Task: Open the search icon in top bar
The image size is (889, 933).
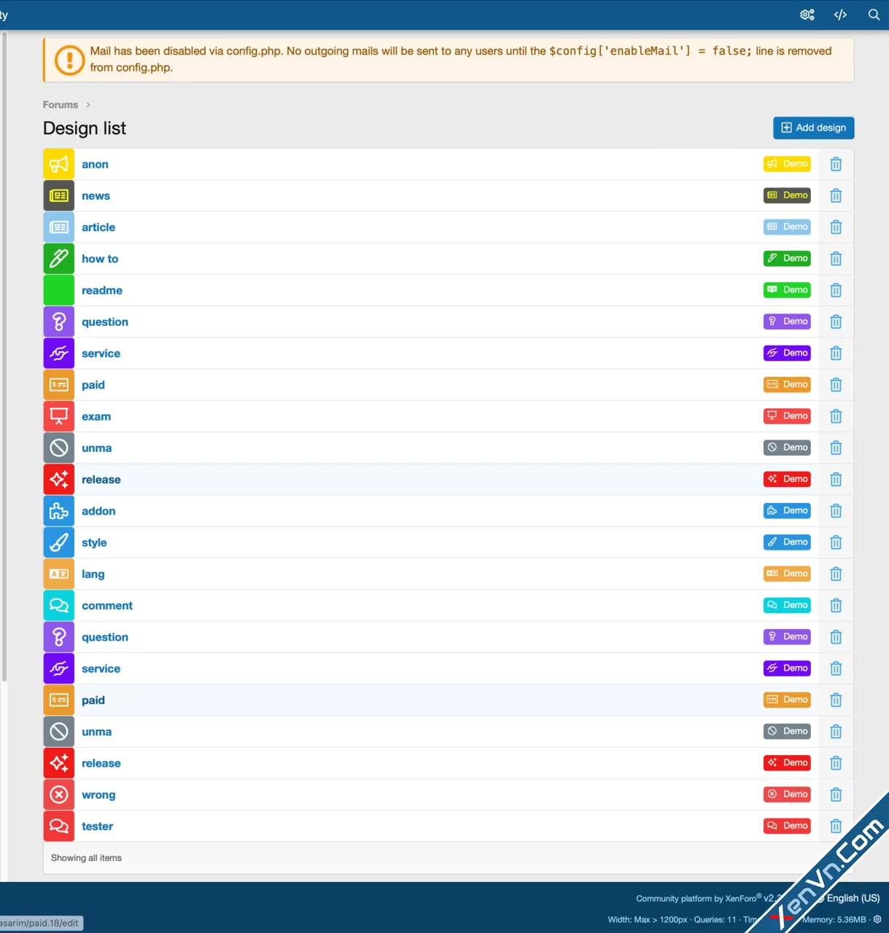Action: (873, 15)
